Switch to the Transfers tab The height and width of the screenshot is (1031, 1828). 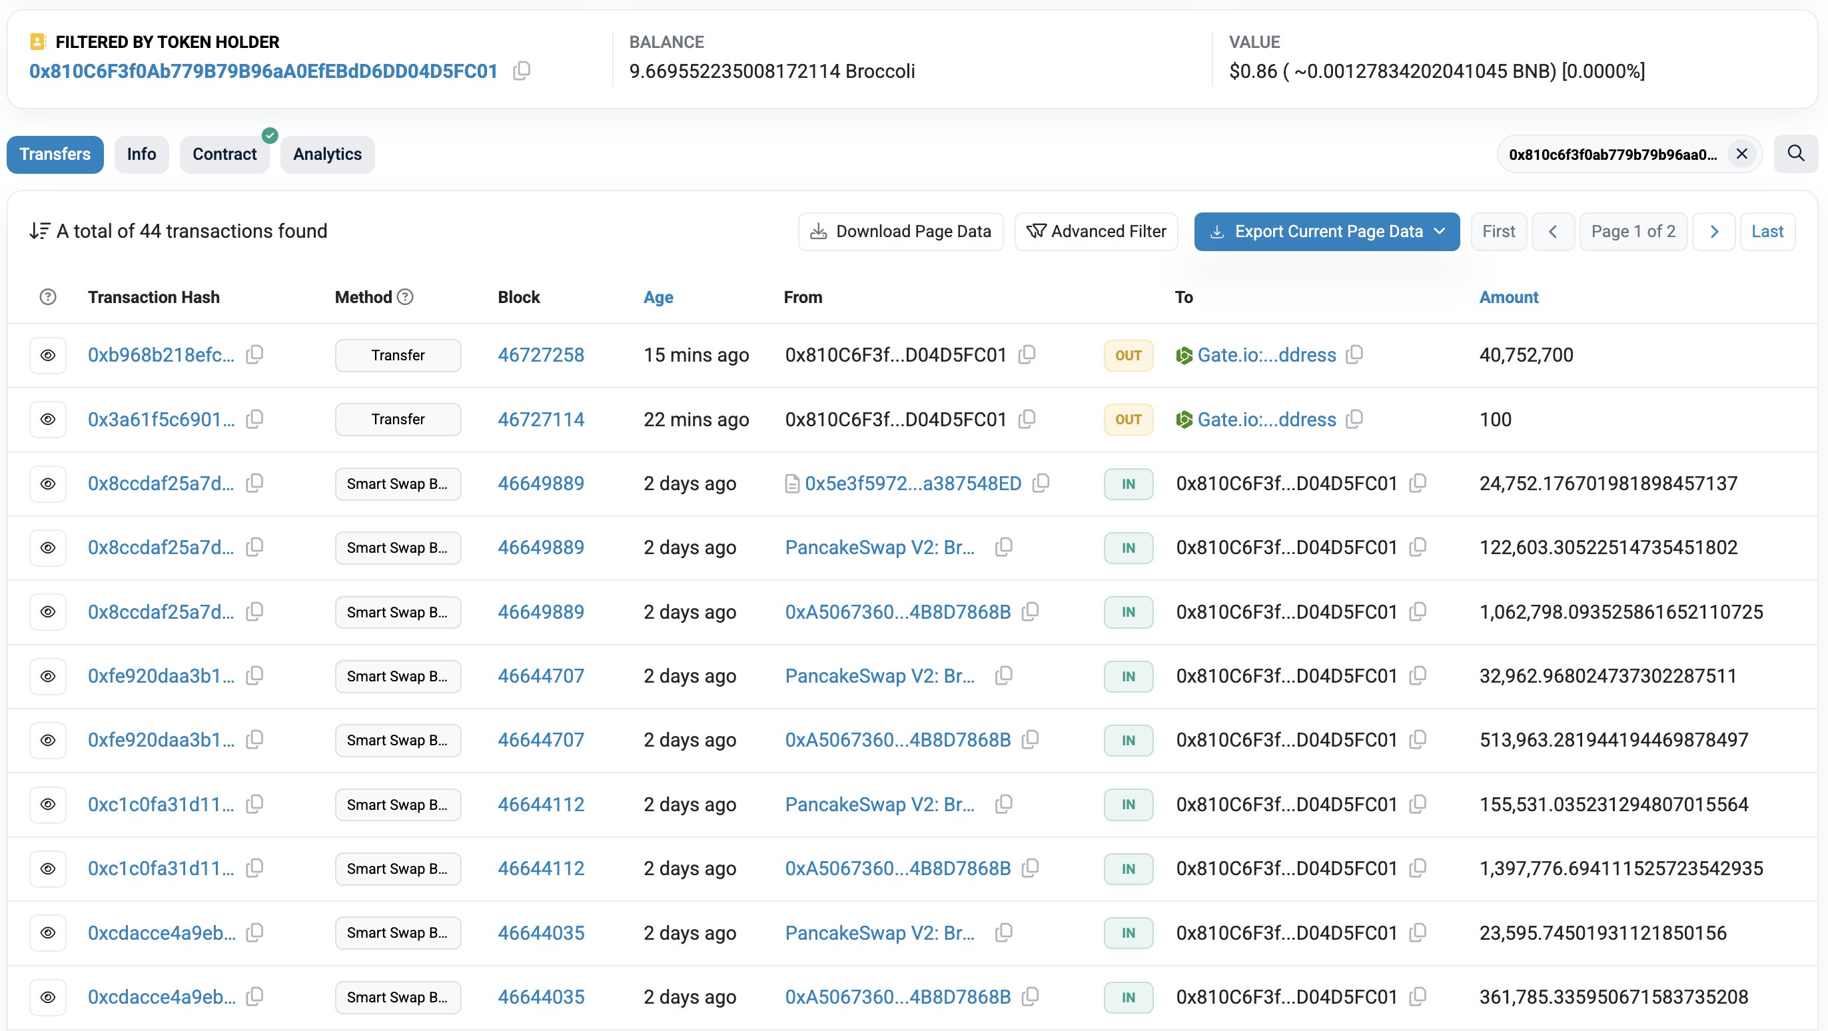[x=55, y=154]
